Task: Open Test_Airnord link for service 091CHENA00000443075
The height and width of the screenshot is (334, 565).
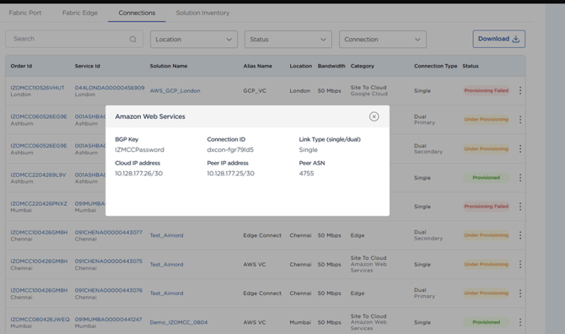Action: point(166,265)
